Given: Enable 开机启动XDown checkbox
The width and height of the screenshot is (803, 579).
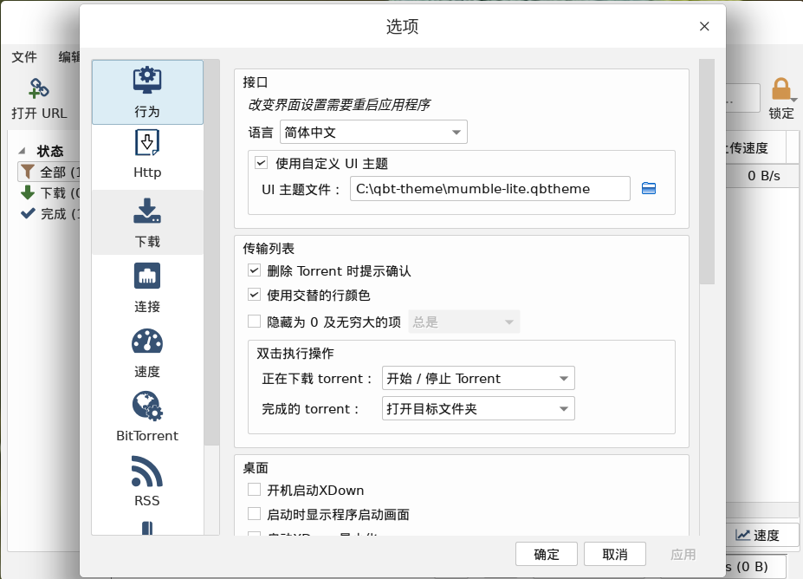Looking at the screenshot, I should [254, 490].
